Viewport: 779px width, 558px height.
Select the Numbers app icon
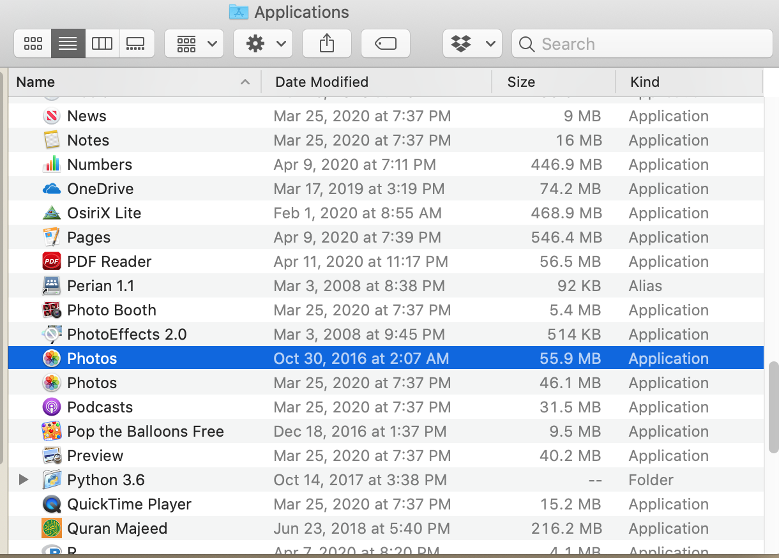point(52,165)
